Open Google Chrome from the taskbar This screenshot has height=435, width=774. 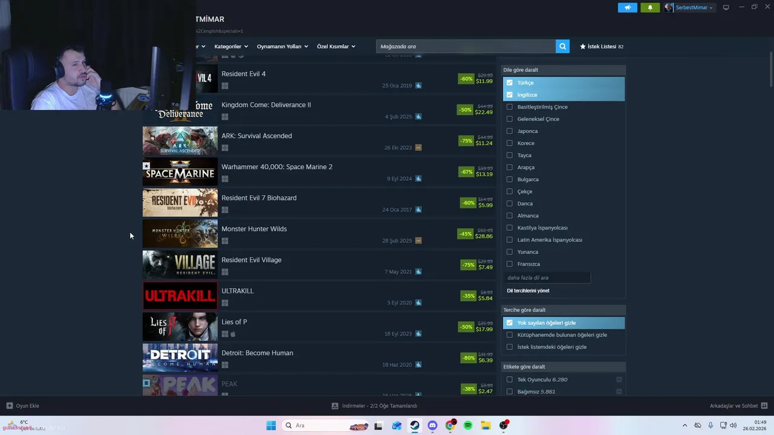coord(450,425)
